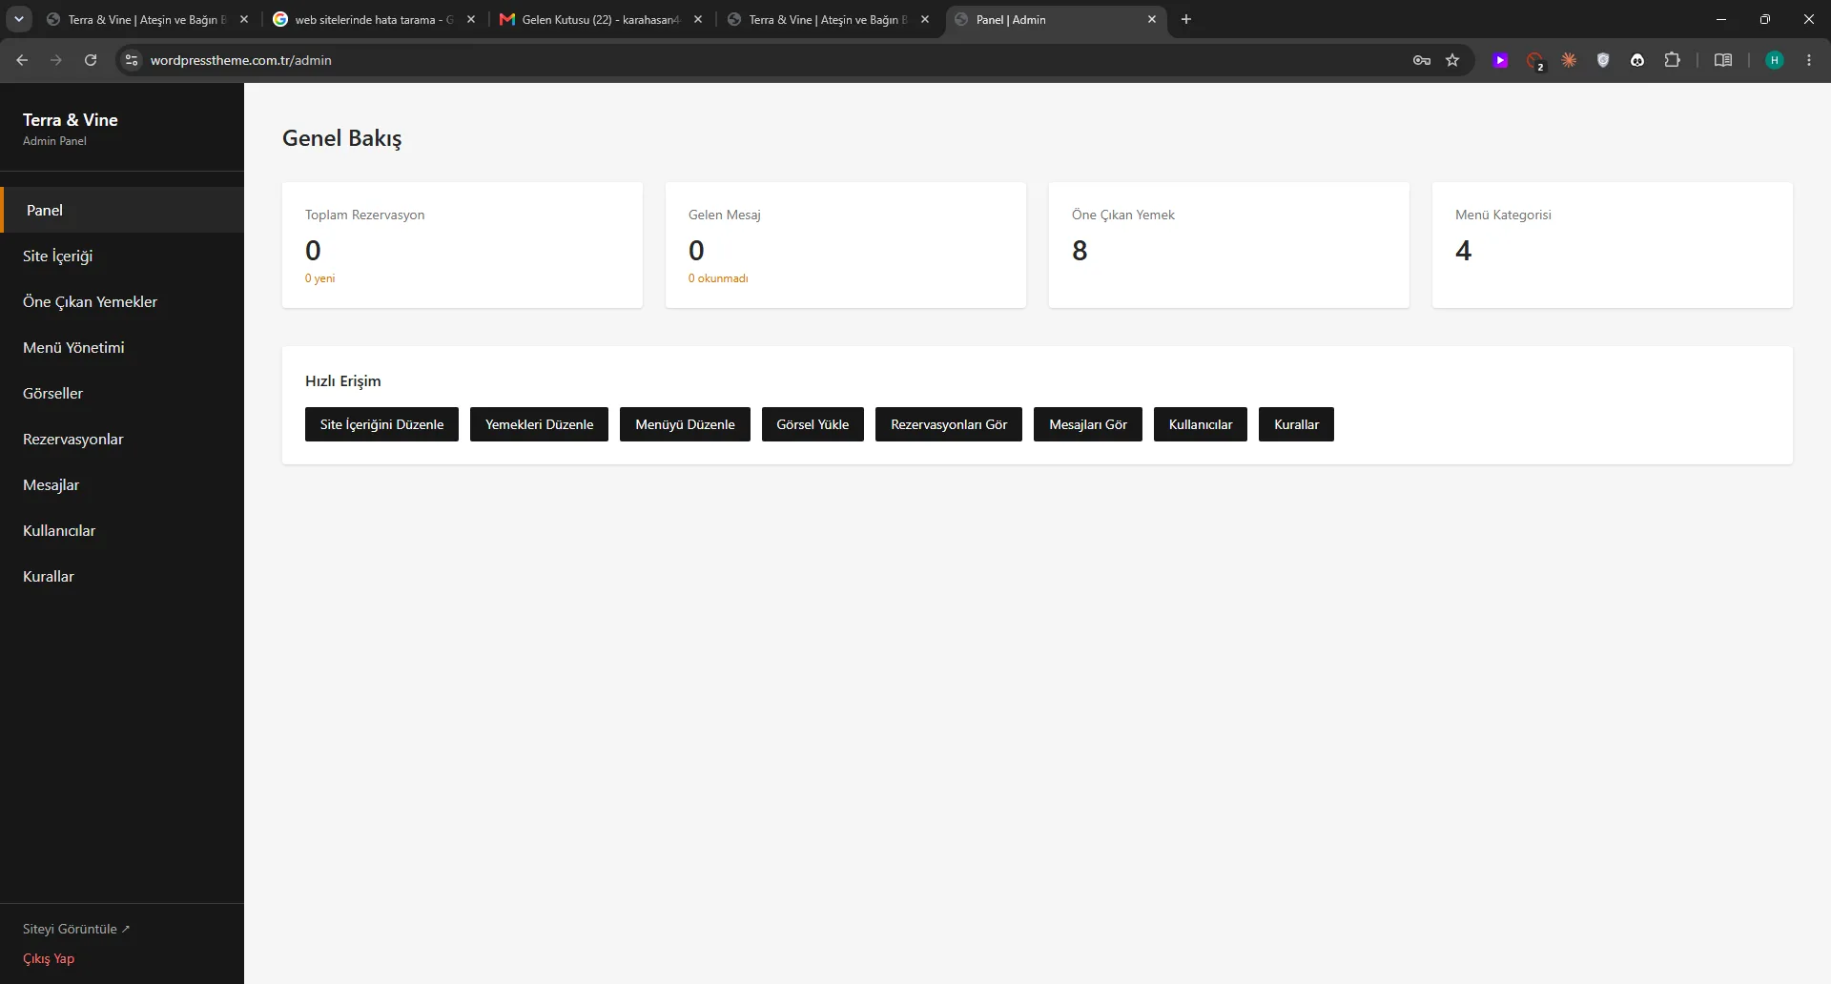Open the tab search dropdown arrow
This screenshot has width=1831, height=984.
point(19,19)
